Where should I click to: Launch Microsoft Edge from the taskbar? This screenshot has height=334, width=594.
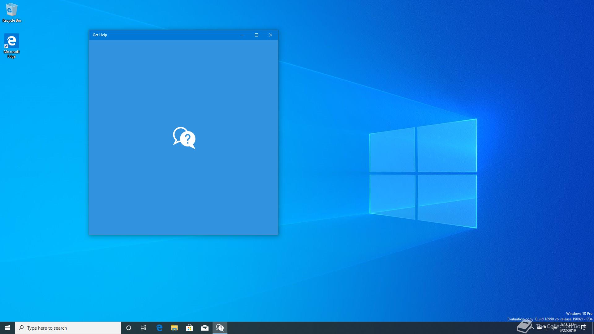tap(159, 328)
